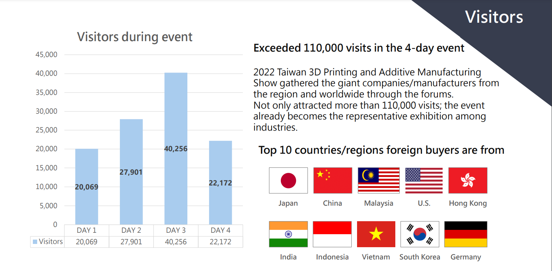Viewport: 552px width, 271px height.
Task: Click the 'Top 10 countries/regions' heading
Action: coord(381,150)
